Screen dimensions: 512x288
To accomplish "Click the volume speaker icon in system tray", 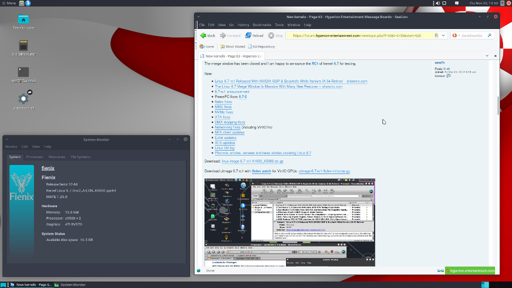I will tap(438, 3).
